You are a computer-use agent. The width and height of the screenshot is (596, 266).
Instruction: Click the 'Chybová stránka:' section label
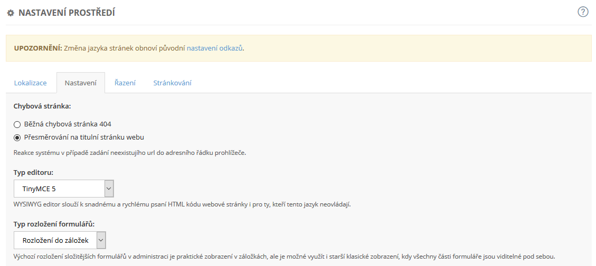[42, 106]
